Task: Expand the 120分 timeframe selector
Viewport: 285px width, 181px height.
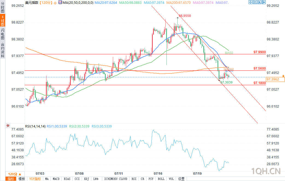Action: pyautogui.click(x=13, y=174)
